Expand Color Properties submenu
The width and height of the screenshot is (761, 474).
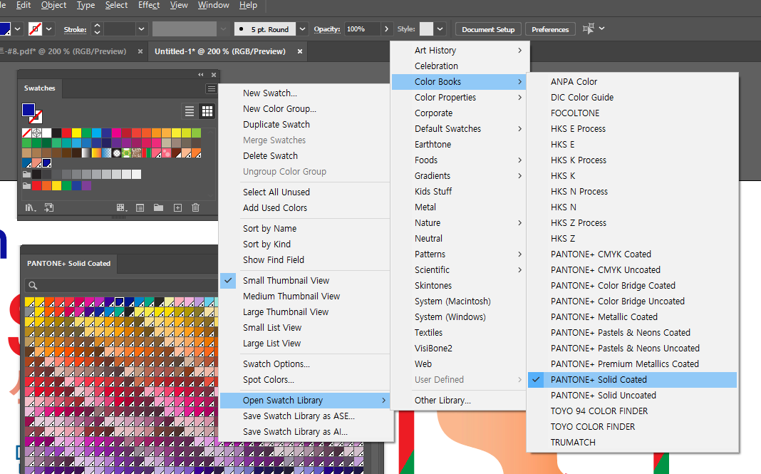click(x=460, y=98)
